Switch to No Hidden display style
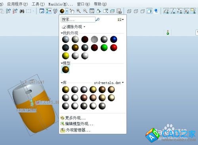This screenshot has height=145, width=198. tap(143, 11)
